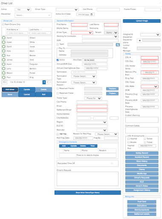The image size is (162, 219).
Task: Uncheck the Active checkbox
Action: [x=58, y=60]
